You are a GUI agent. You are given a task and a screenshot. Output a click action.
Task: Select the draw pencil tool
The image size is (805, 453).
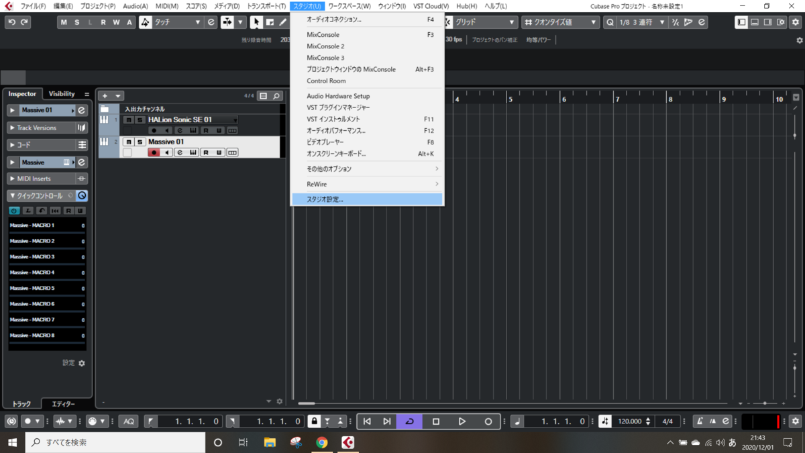(283, 22)
